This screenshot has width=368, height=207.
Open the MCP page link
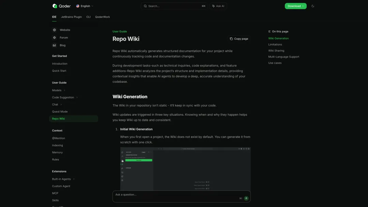tap(55, 193)
